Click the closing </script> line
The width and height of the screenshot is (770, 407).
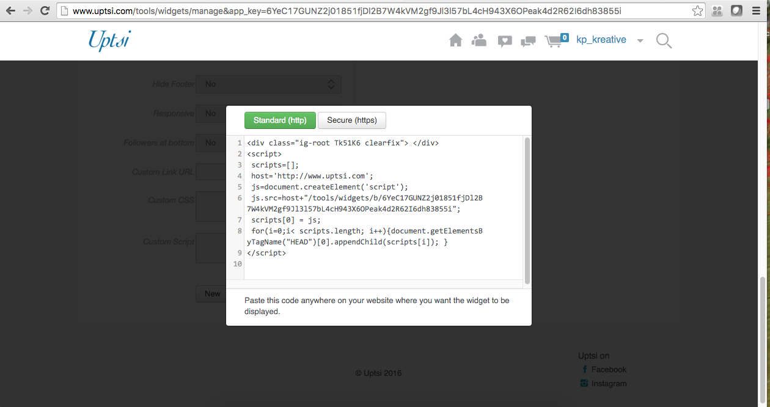(266, 253)
